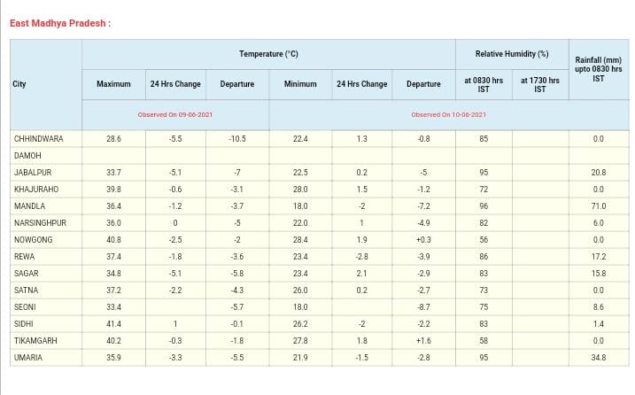Click the 'at 1730 hrs IST' humidity header
This screenshot has height=395, width=635.
pos(539,84)
